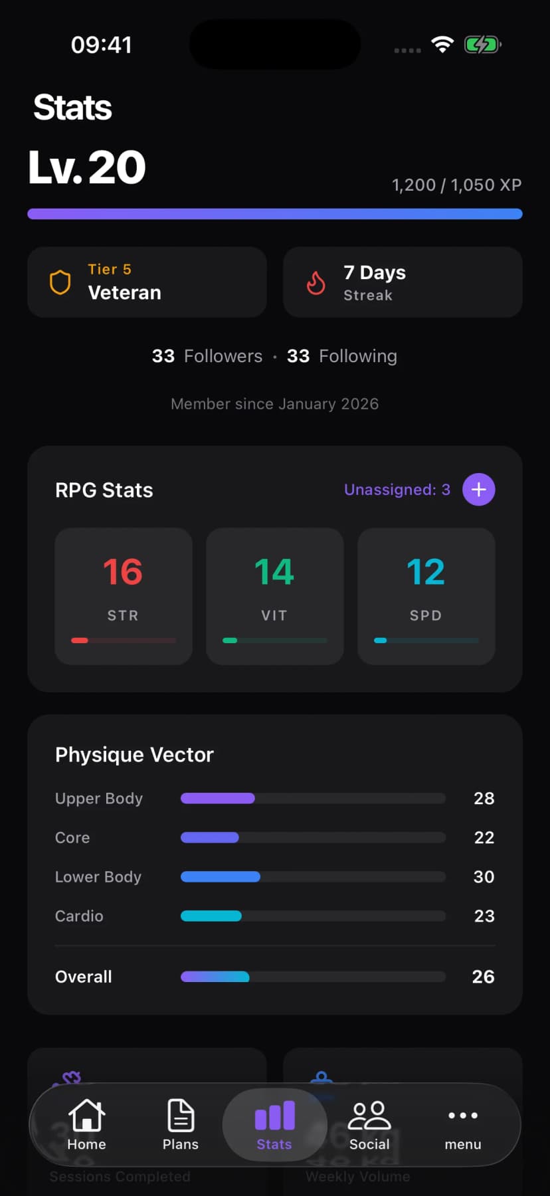Expand the Physique Vector section

point(134,754)
